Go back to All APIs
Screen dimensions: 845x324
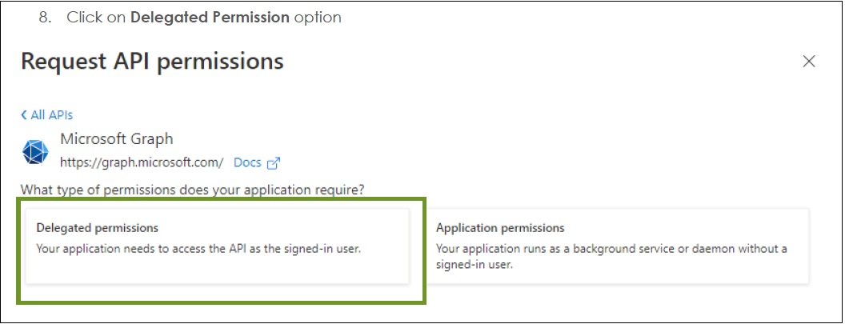point(47,115)
